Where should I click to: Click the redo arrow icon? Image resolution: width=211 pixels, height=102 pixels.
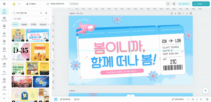pyautogui.click(x=19, y=4)
